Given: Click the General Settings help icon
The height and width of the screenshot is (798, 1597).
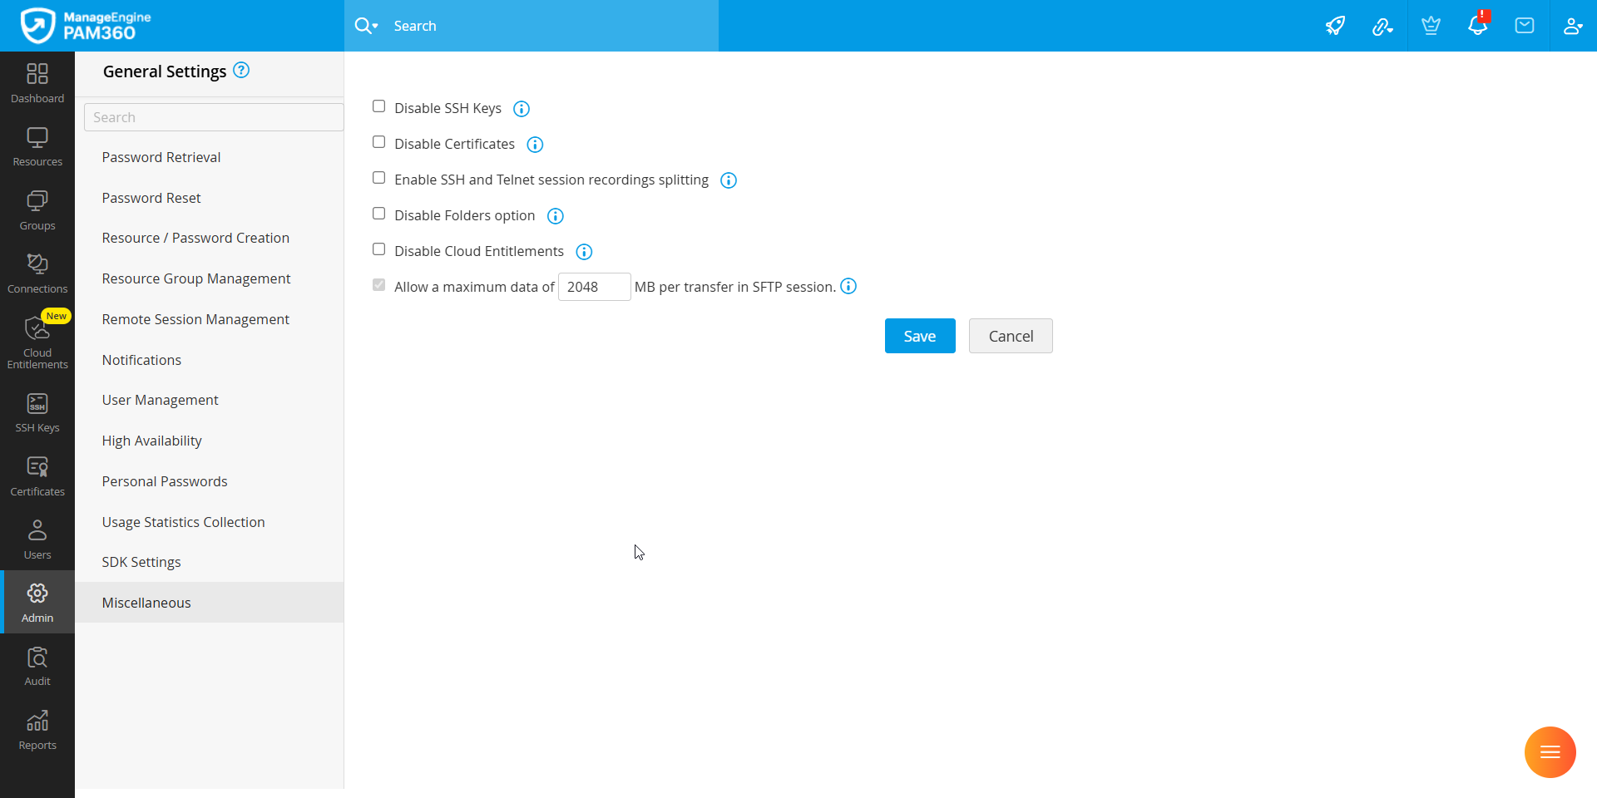Looking at the screenshot, I should (x=241, y=70).
